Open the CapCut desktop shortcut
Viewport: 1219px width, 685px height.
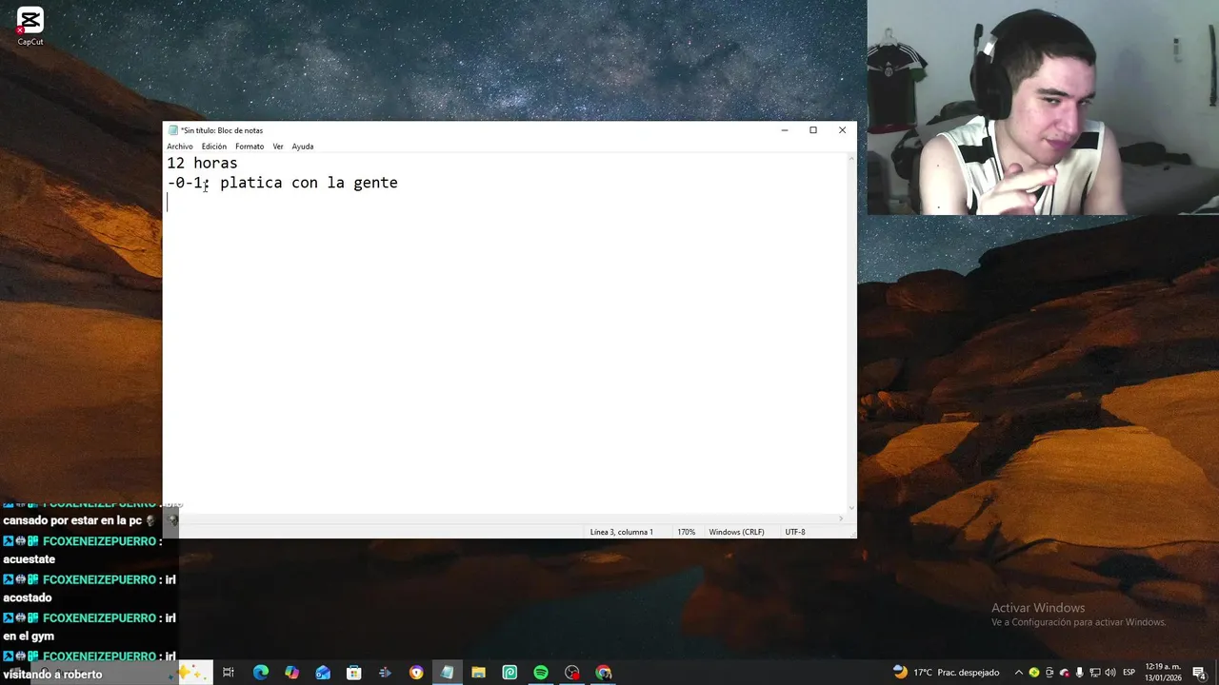(30, 26)
